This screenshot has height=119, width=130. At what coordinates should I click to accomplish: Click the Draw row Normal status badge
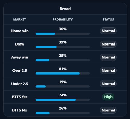tap(108, 44)
